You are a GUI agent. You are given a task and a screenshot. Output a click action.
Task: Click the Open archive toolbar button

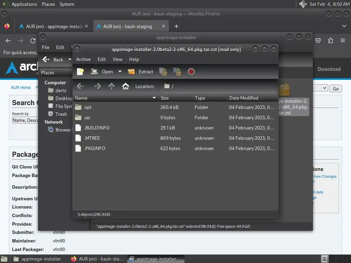click(102, 72)
